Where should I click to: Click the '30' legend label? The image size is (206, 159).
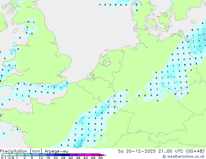tap(71, 158)
